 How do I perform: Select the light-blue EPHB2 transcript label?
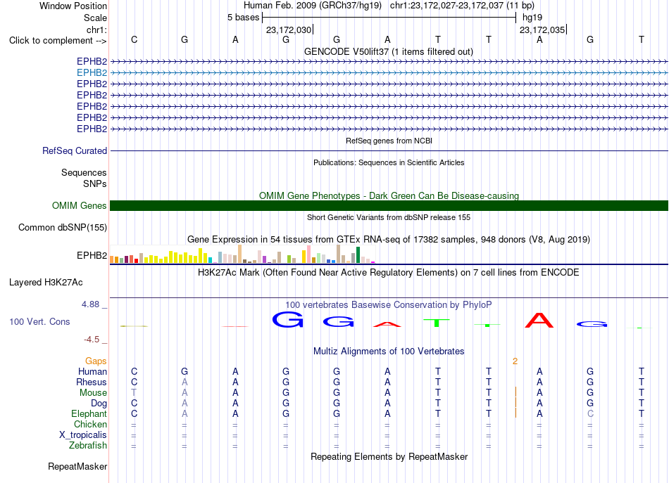(x=92, y=73)
